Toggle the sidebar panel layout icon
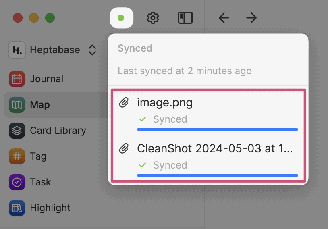 (x=185, y=18)
